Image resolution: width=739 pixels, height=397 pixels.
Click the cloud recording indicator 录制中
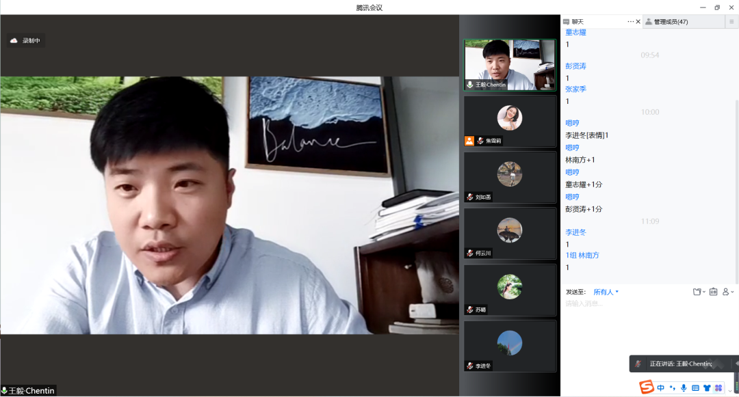pyautogui.click(x=25, y=40)
